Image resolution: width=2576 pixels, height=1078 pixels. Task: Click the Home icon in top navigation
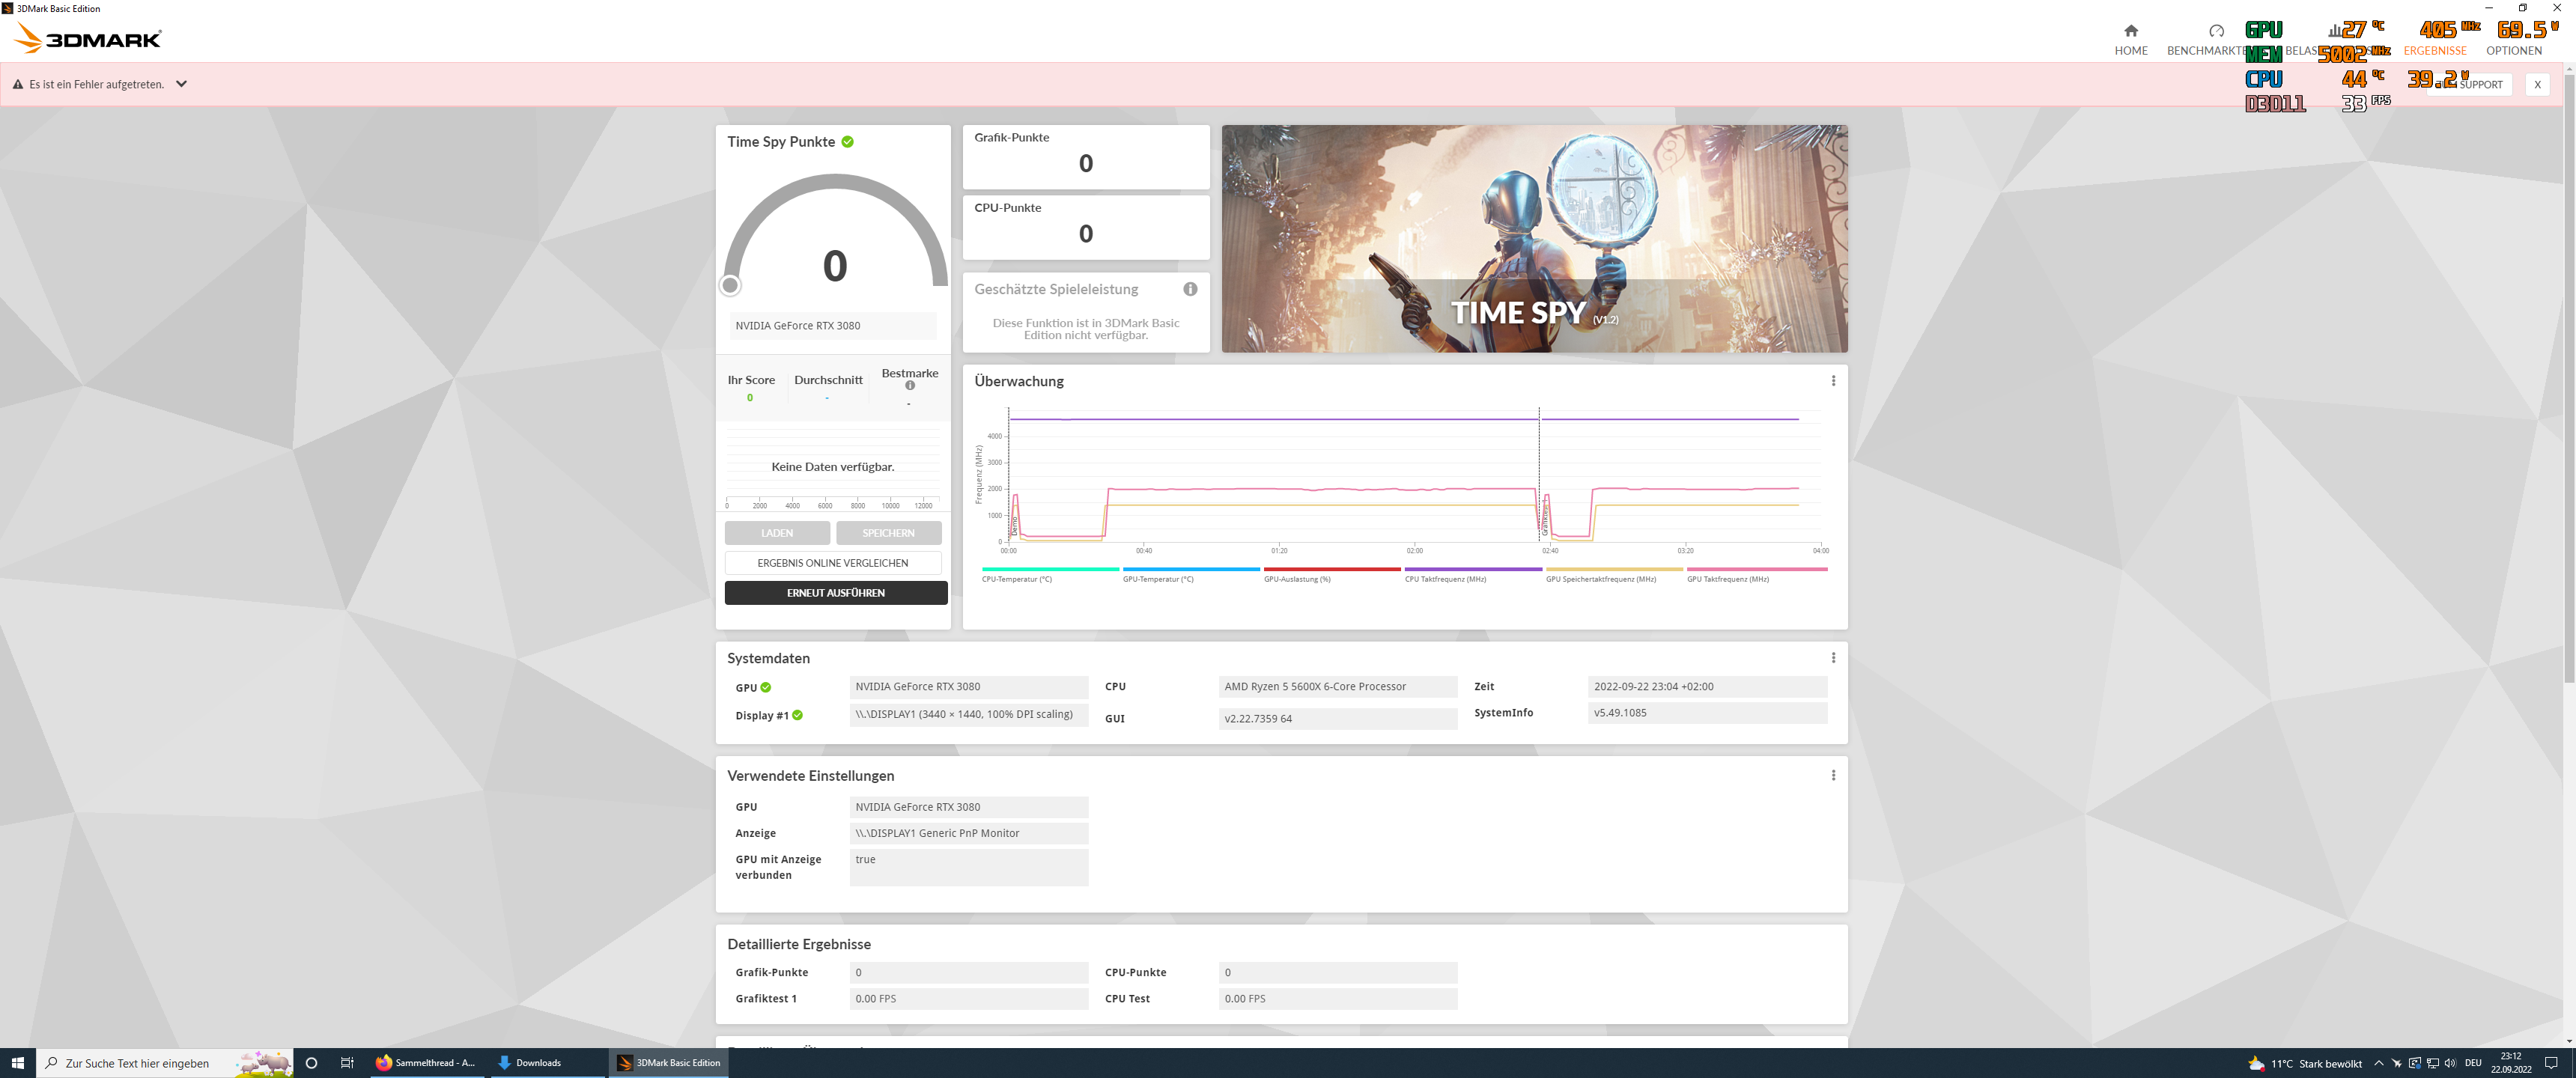click(x=2131, y=31)
